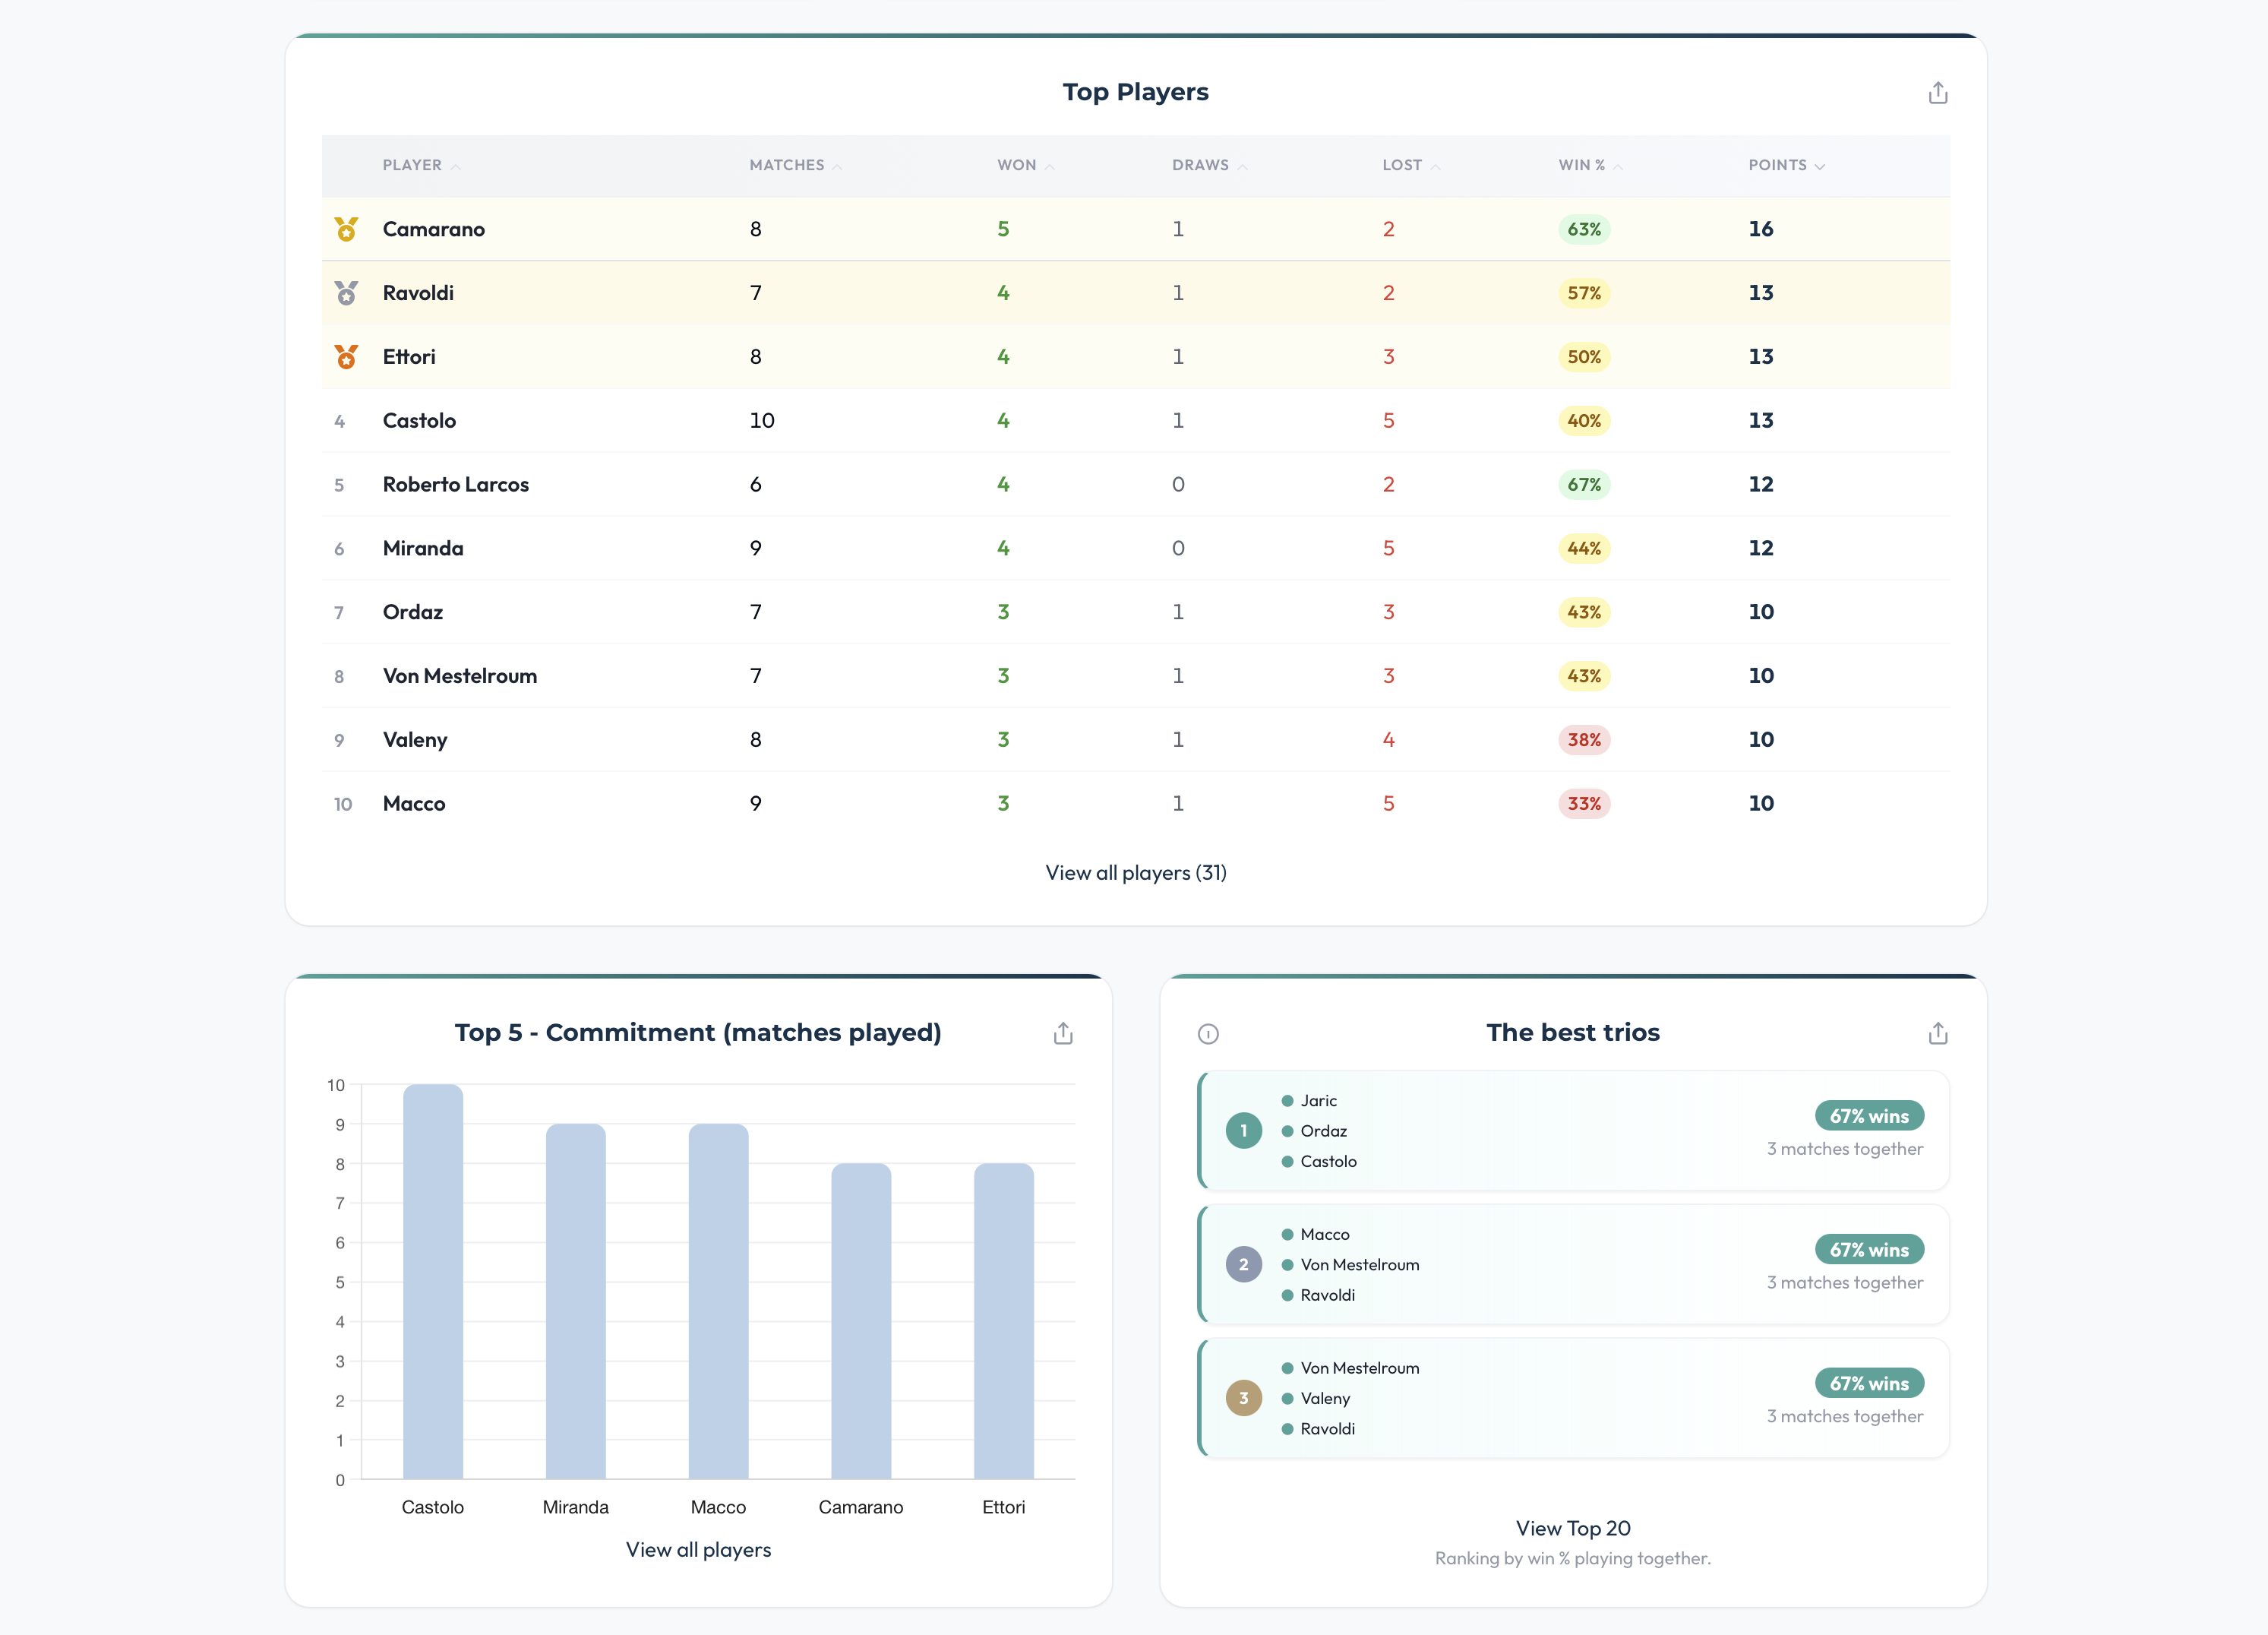Select Roberto Larcos row in table
This screenshot has width=2268, height=1635.
[456, 485]
